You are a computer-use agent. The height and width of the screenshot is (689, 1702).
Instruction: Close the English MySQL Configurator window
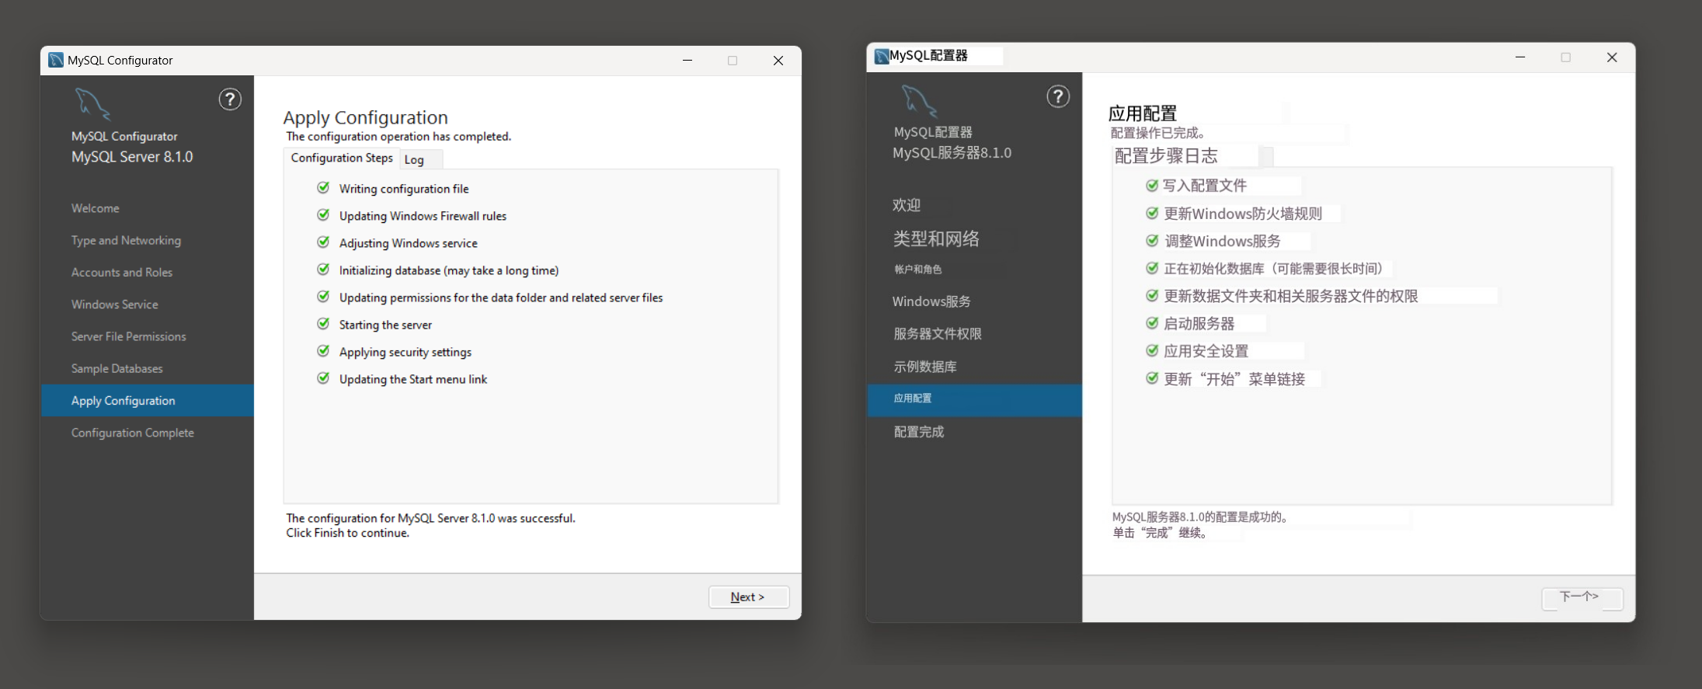coord(778,61)
